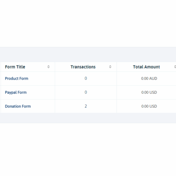
Task: Click Paypal Form's transaction count of 0
Action: pyautogui.click(x=86, y=92)
